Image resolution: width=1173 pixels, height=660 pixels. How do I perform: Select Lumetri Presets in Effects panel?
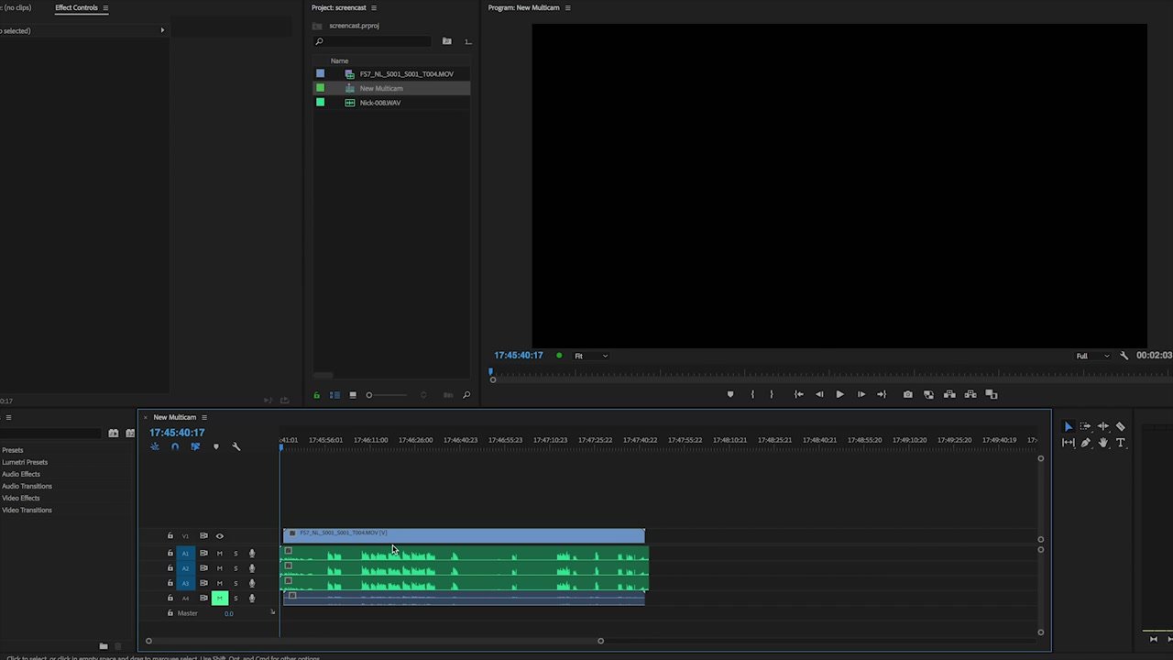[x=25, y=462]
